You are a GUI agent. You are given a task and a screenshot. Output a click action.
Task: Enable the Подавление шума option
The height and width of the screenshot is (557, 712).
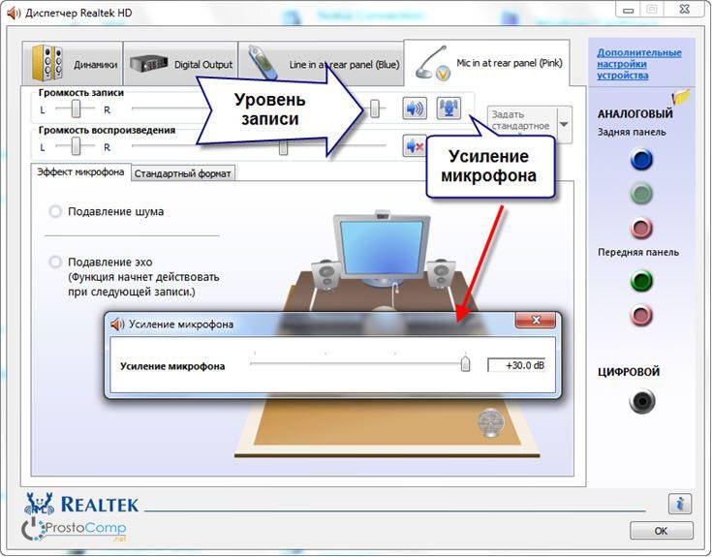point(55,211)
